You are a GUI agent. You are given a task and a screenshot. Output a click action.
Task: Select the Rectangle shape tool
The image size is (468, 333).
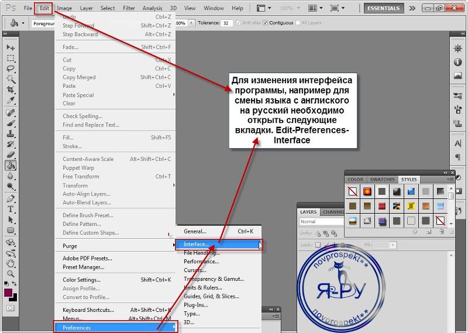[x=11, y=230]
